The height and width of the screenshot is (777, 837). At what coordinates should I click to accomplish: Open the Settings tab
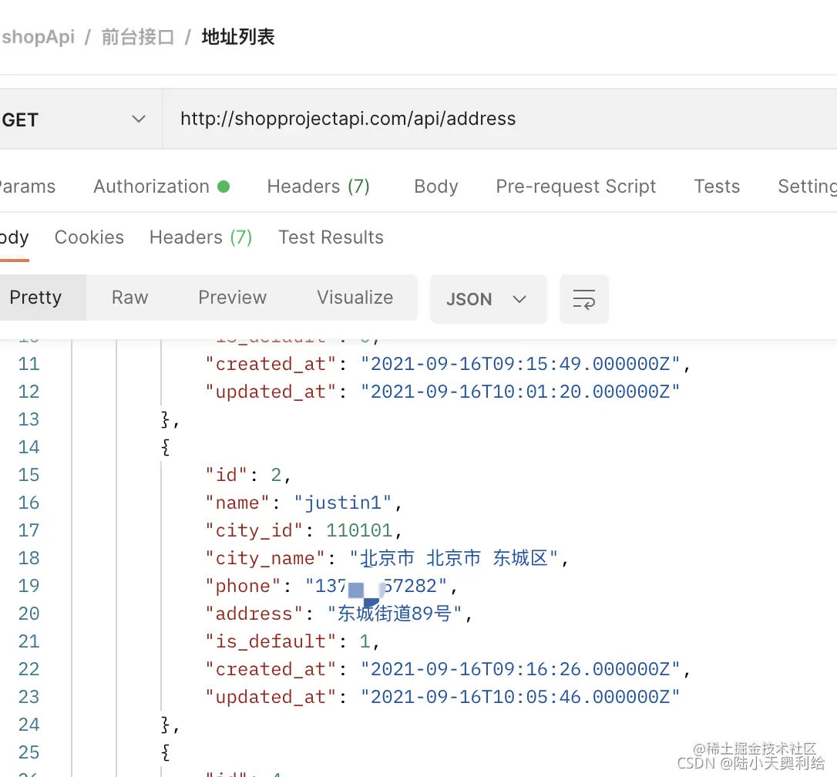[x=807, y=187]
